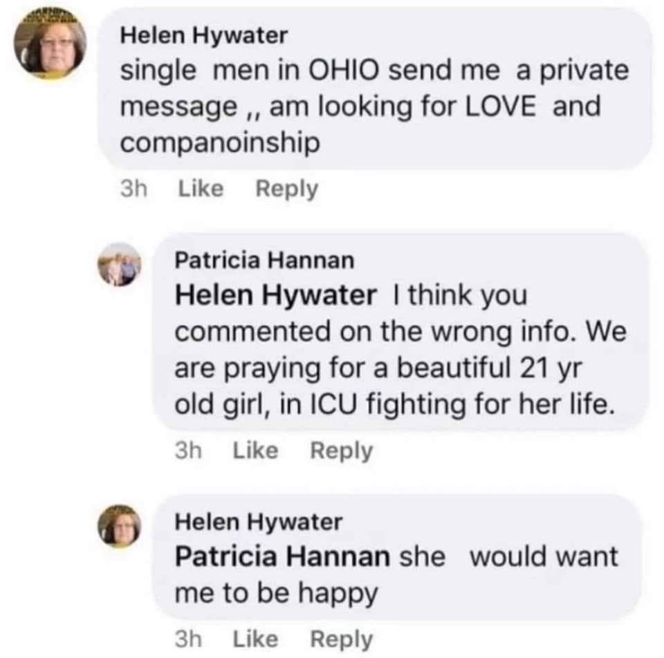Click Patricia Hannan's profile picture
The image size is (664, 658).
[124, 267]
